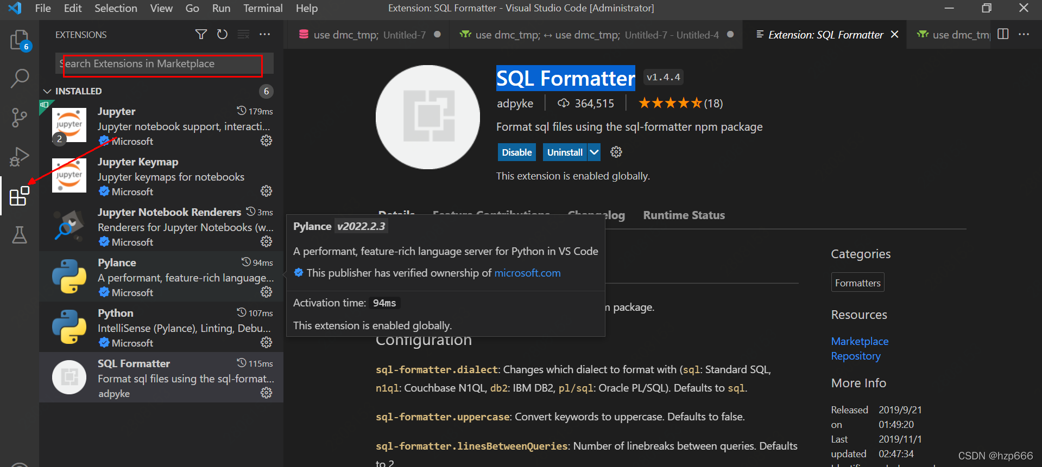Image resolution: width=1042 pixels, height=467 pixels.
Task: Manage gear for Pylance extension
Action: pos(266,292)
